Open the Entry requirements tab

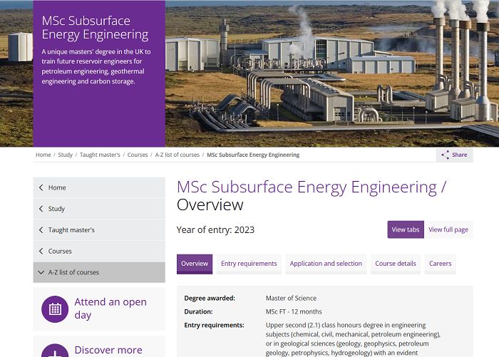coord(249,264)
